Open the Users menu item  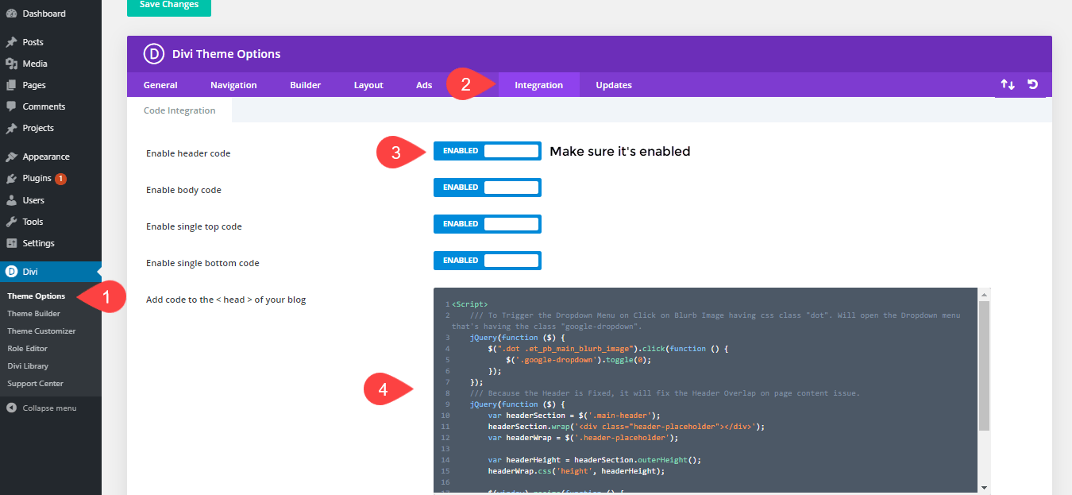[x=51, y=200]
